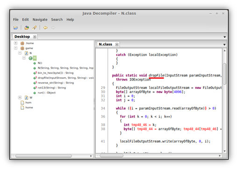Click line number 29 in gutter
The height and width of the screenshot is (169, 238).
[x=103, y=88]
